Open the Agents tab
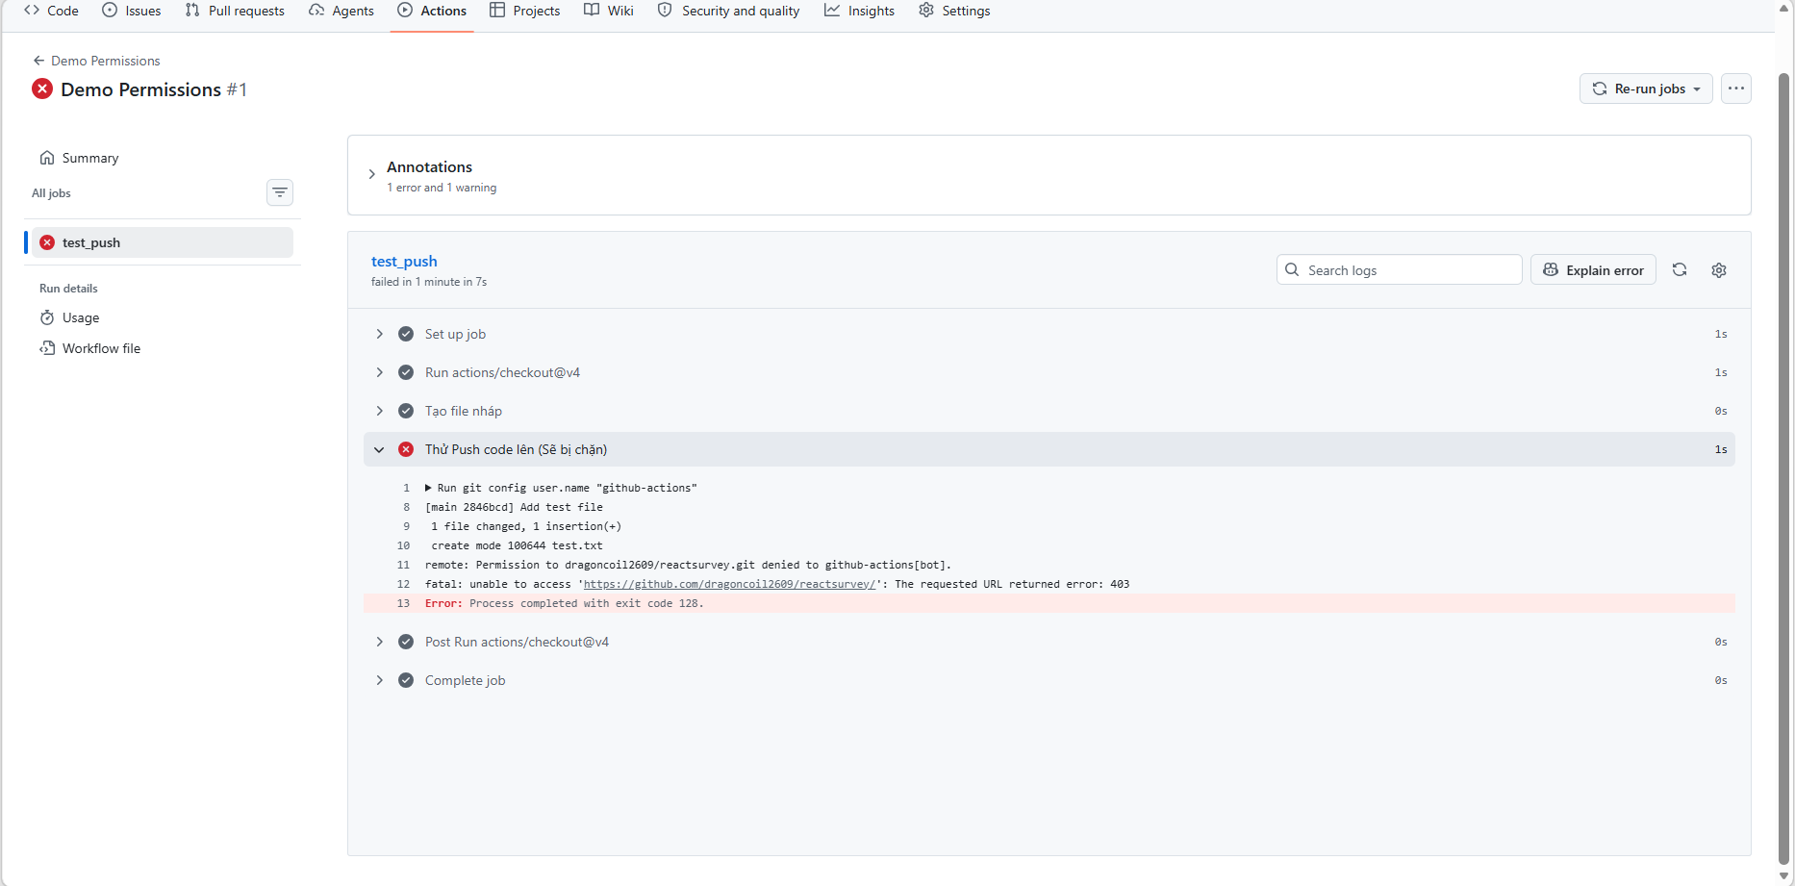The width and height of the screenshot is (1795, 886). pos(341,11)
